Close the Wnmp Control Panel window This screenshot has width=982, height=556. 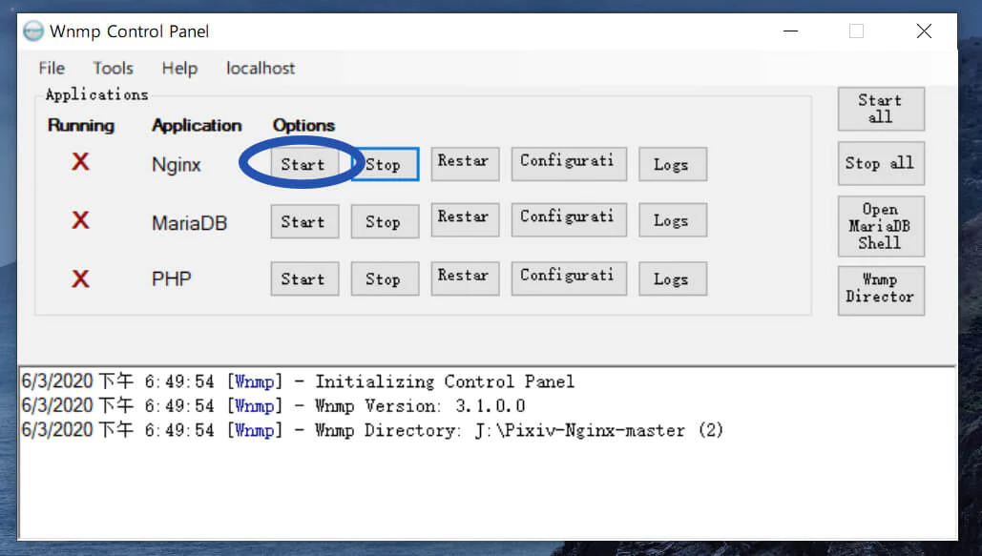pos(924,31)
